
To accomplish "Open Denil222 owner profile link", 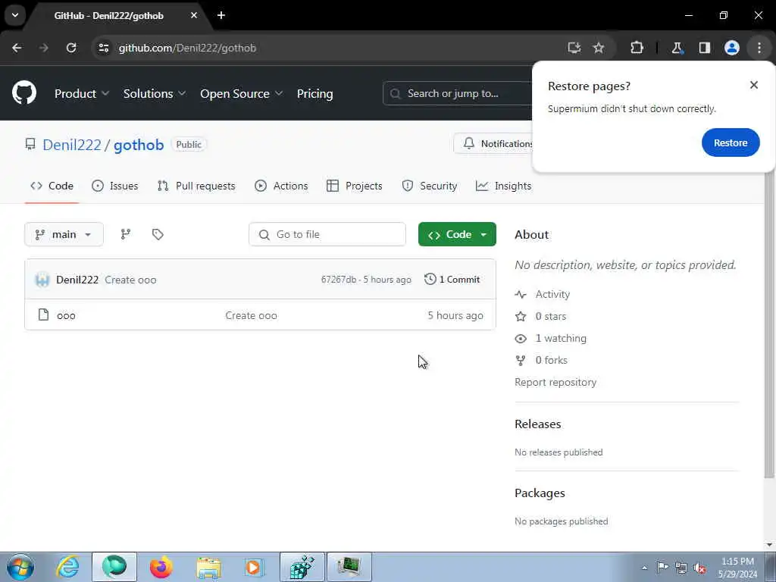I will [72, 145].
